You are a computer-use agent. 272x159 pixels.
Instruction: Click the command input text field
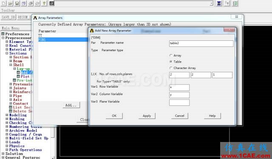pos(132,3)
